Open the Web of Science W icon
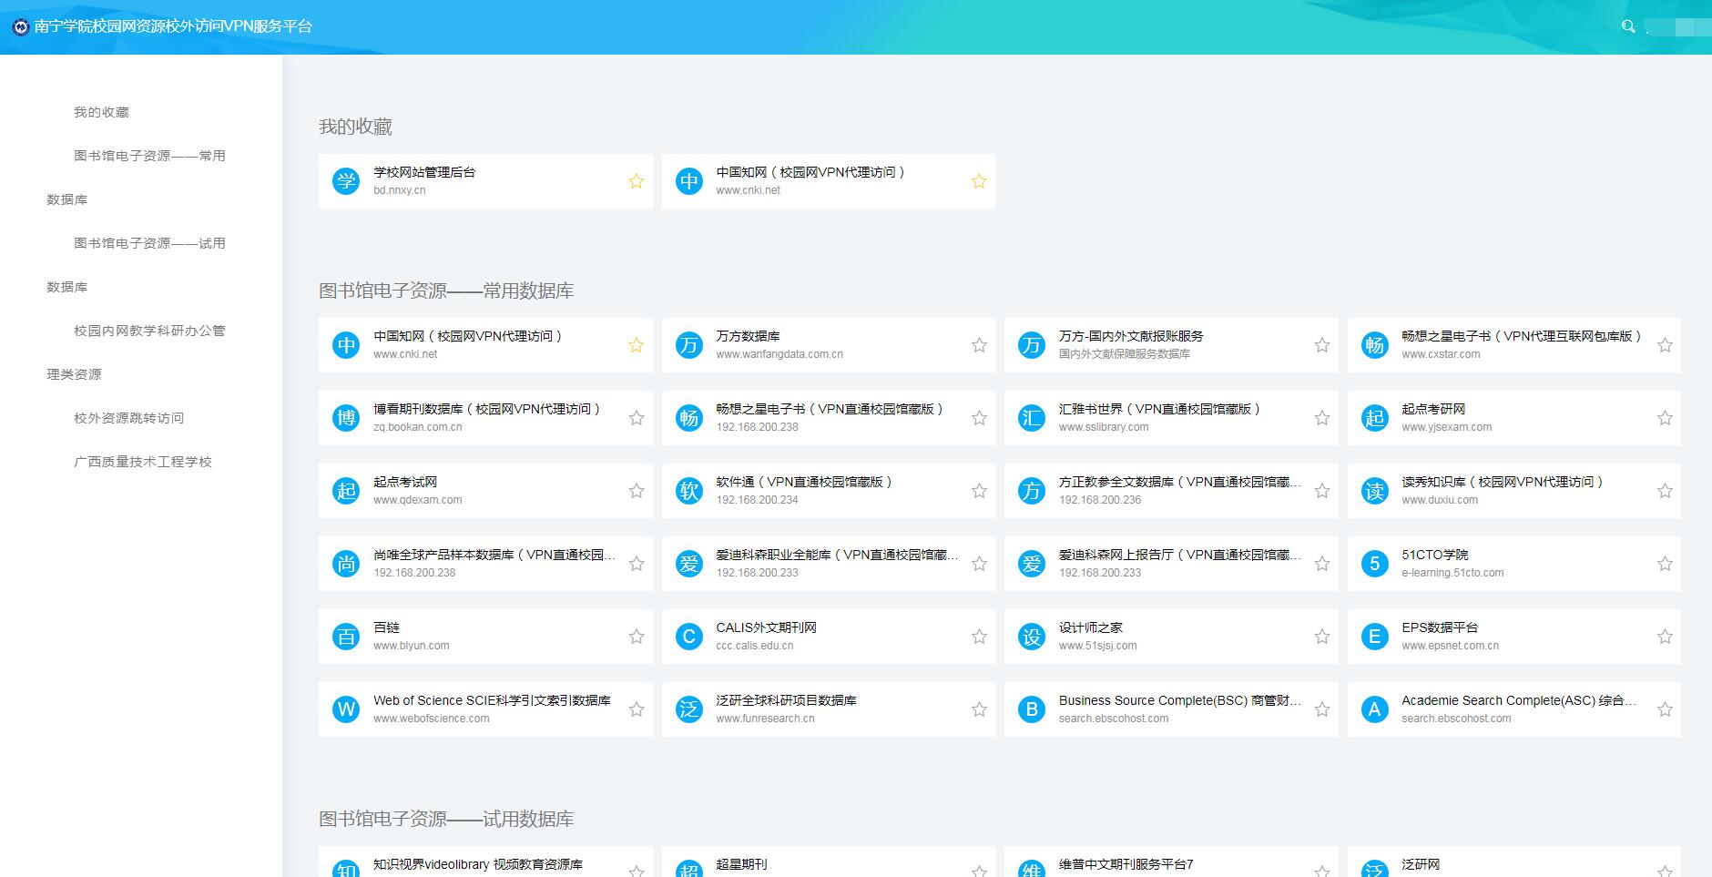1712x877 pixels. 346,709
